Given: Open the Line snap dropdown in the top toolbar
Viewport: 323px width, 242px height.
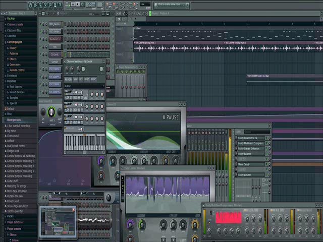Looking at the screenshot, I should click(x=145, y=4).
